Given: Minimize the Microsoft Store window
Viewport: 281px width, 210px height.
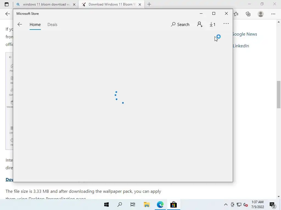Looking at the screenshot, I should 201,14.
